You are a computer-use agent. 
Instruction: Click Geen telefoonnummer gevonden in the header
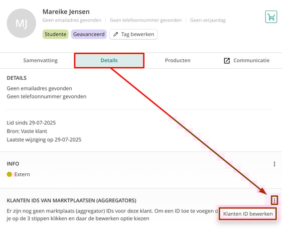146,20
